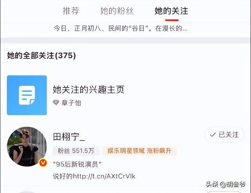Tap the 粉丝 551.5万 fans tag
This screenshot has width=251, height=193.
[76, 151]
